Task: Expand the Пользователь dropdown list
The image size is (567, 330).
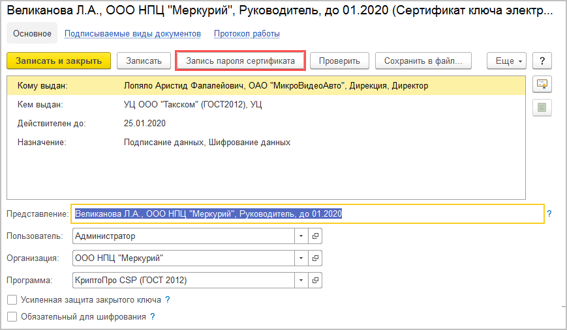Action: (x=301, y=236)
